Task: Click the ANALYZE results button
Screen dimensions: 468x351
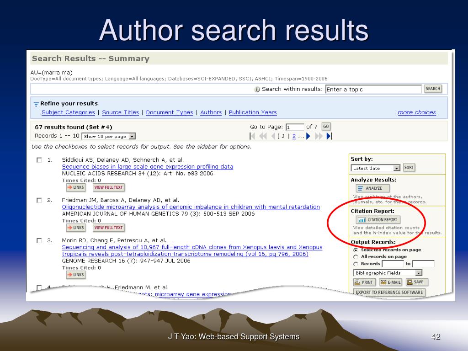Action: click(x=373, y=188)
